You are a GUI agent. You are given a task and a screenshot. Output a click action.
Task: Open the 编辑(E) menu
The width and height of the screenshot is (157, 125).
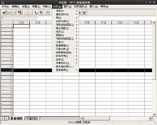click(x=16, y=7)
